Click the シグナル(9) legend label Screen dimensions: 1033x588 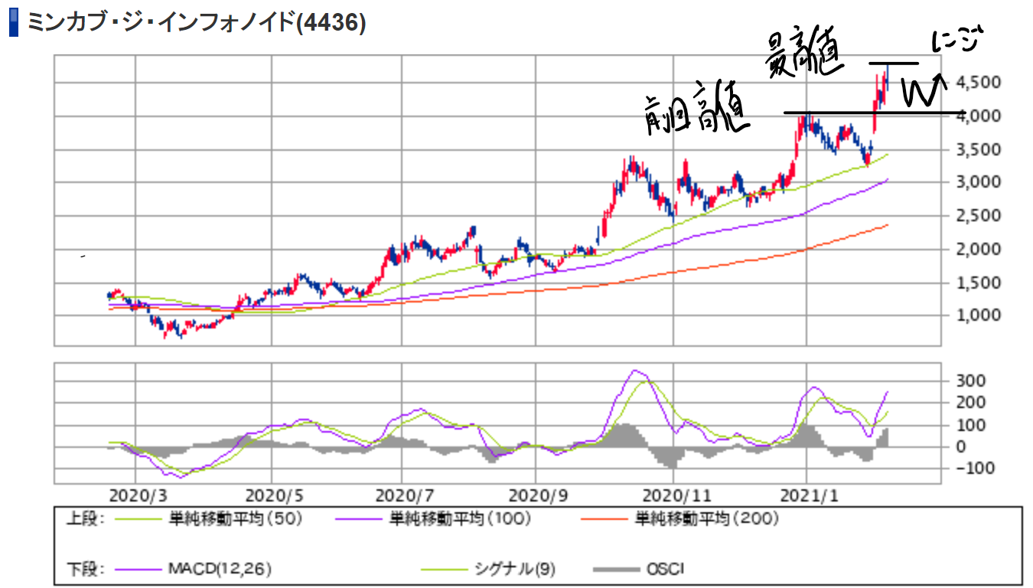coord(516,569)
